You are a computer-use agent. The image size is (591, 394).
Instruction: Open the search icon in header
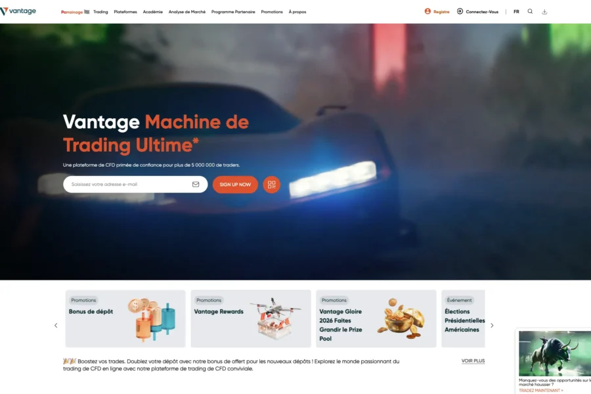click(530, 11)
